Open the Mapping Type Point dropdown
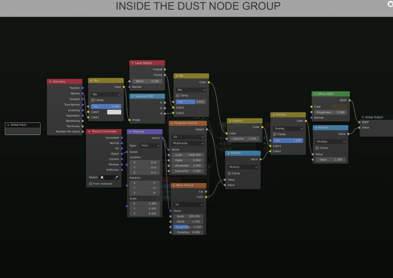393x278 pixels. click(x=150, y=146)
